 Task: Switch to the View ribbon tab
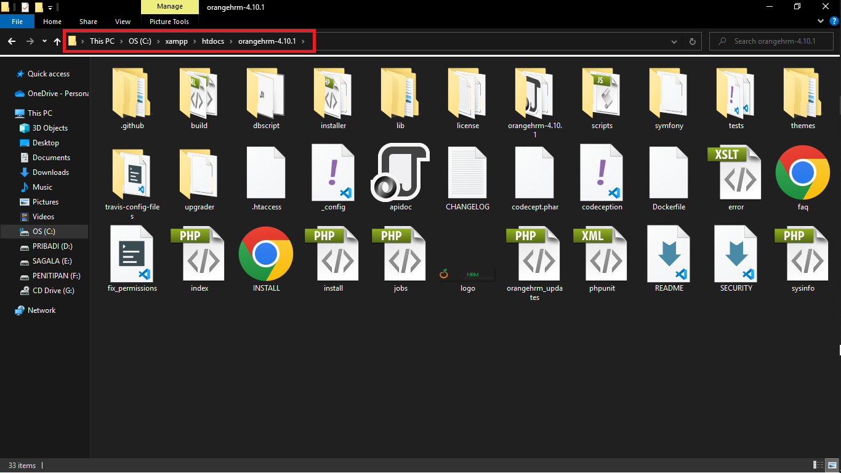123,22
